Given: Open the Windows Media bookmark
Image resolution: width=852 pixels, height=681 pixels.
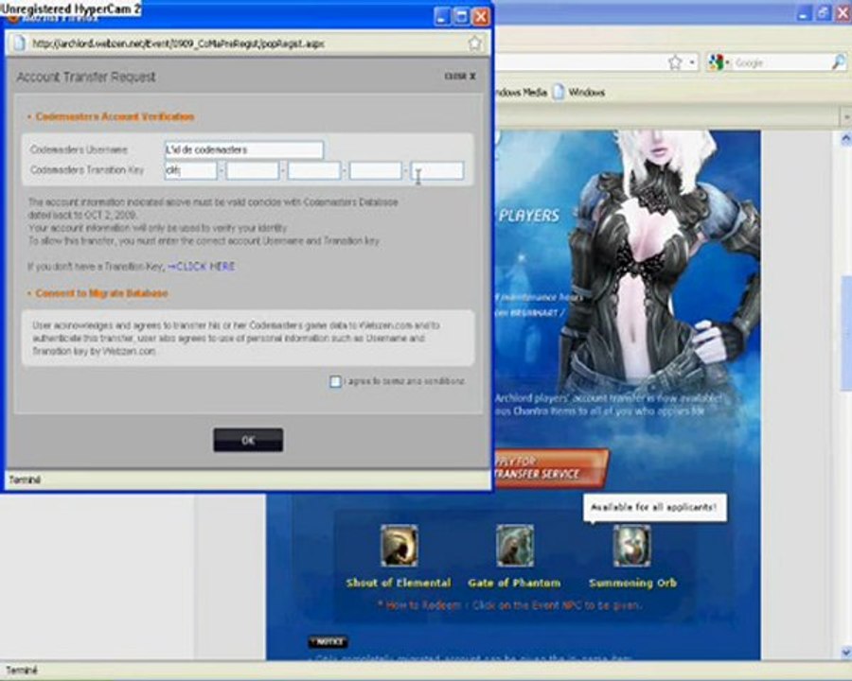Looking at the screenshot, I should point(521,93).
